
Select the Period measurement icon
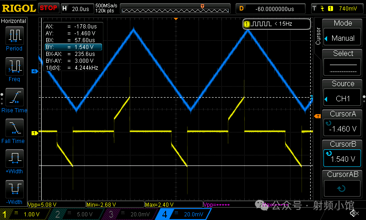[14, 36]
